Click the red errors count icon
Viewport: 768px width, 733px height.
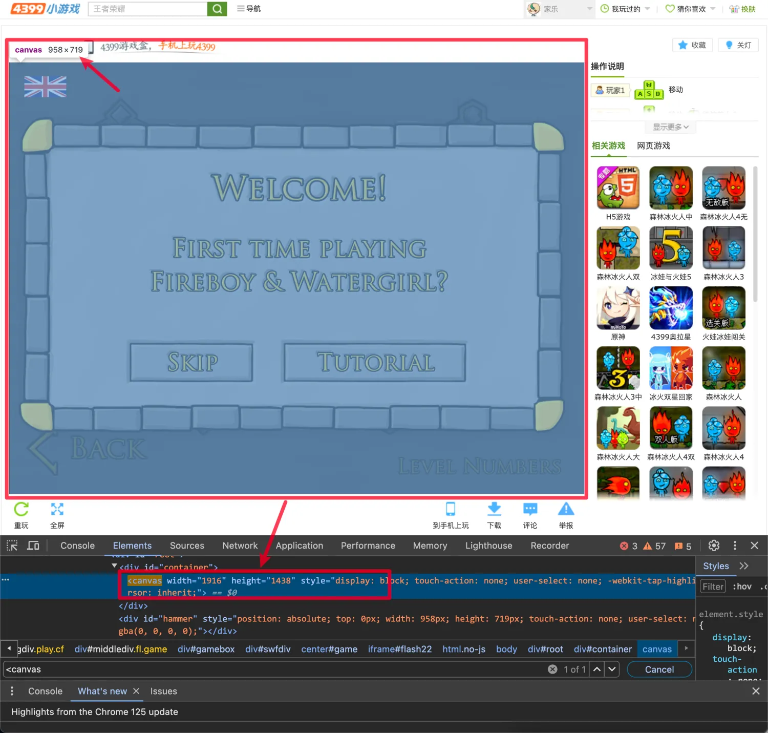point(624,546)
